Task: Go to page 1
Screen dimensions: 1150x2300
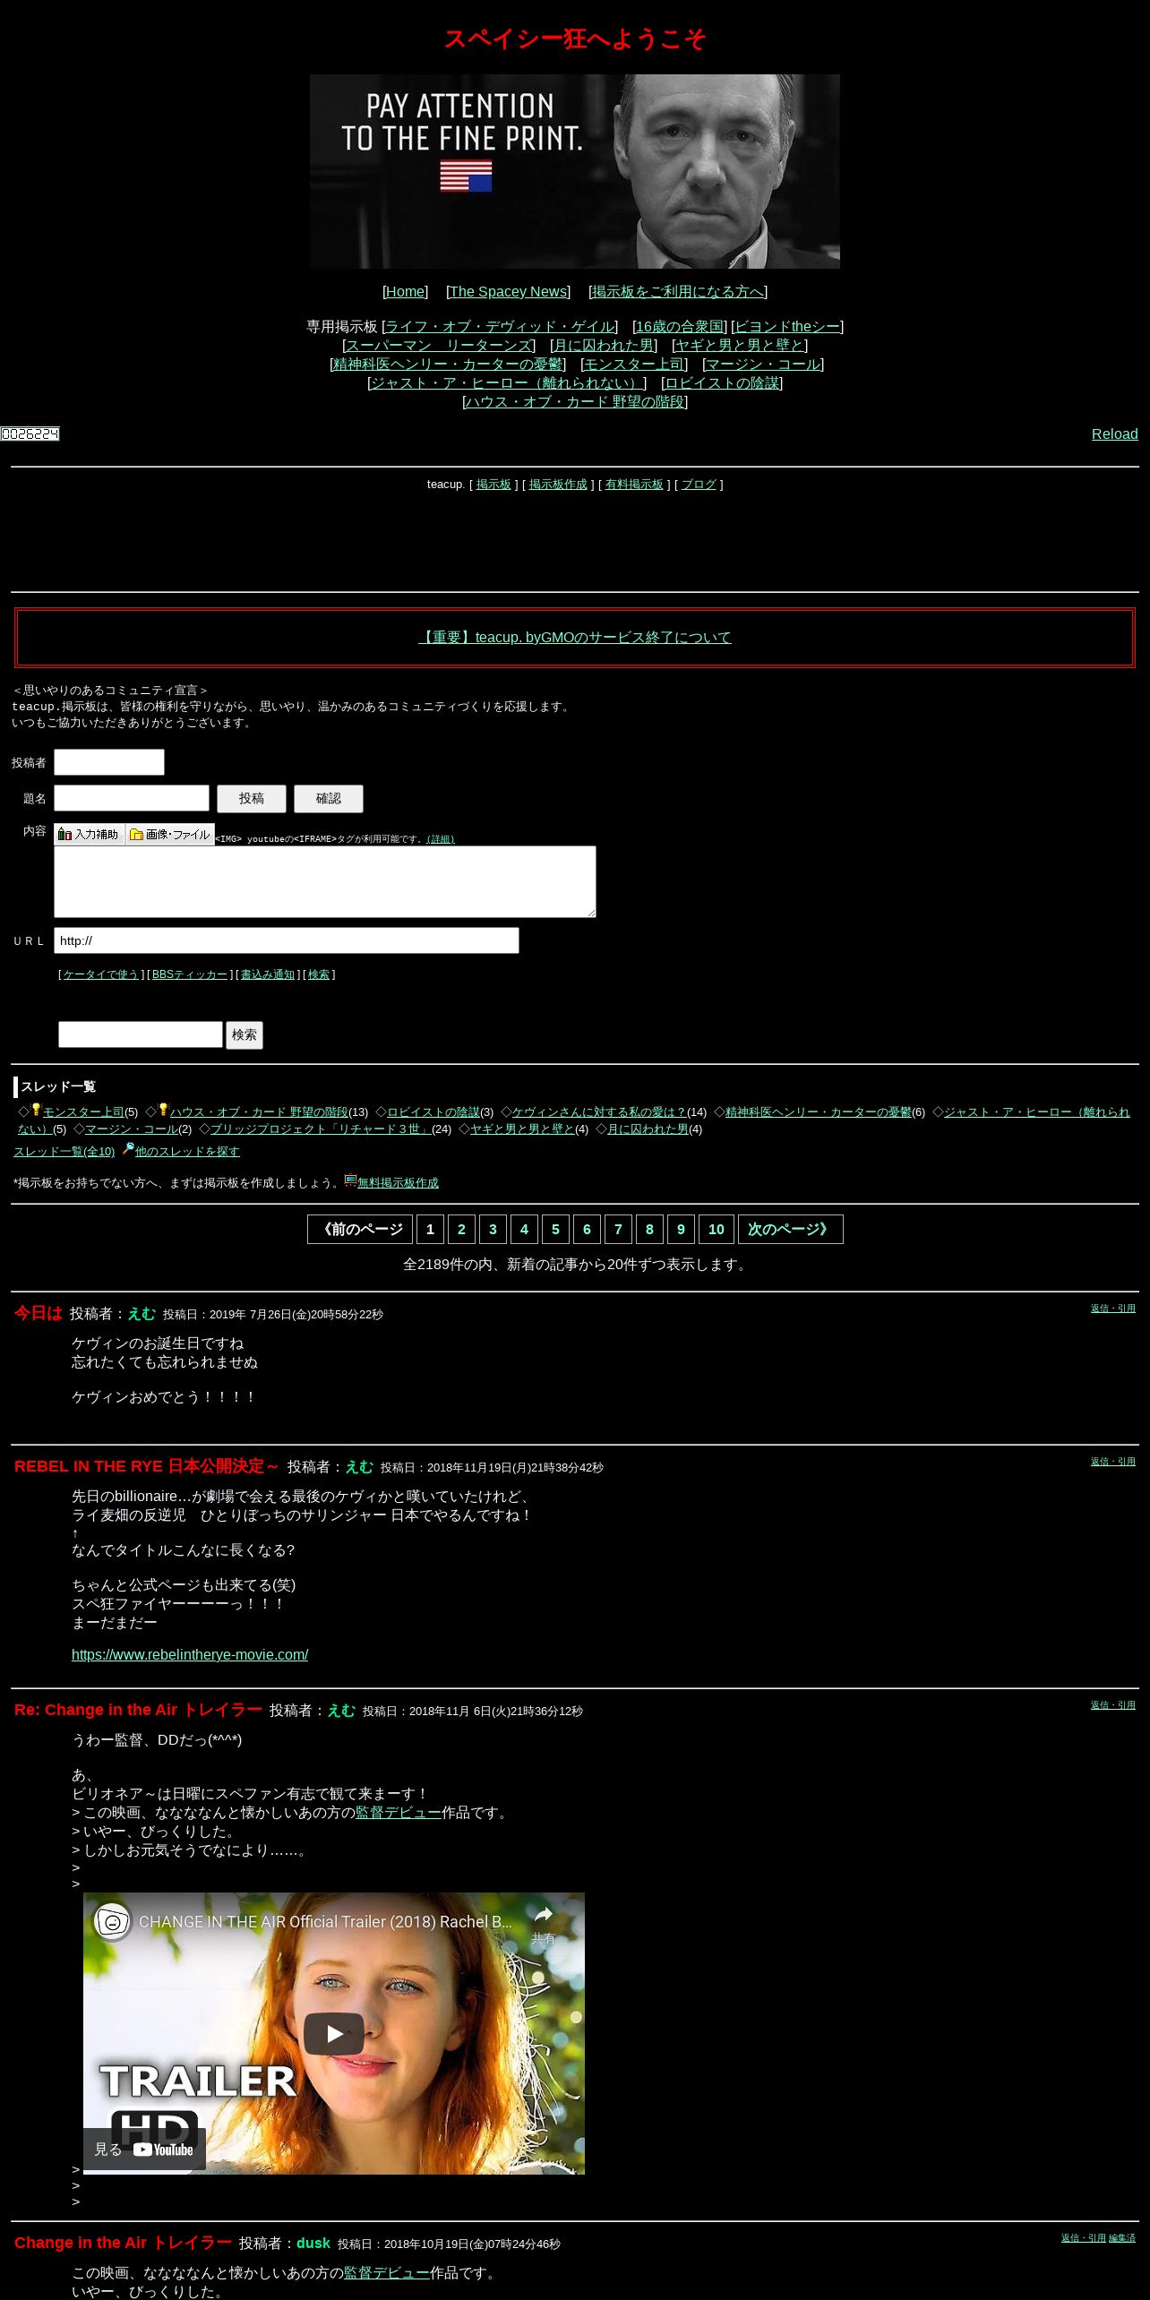Action: click(430, 1229)
